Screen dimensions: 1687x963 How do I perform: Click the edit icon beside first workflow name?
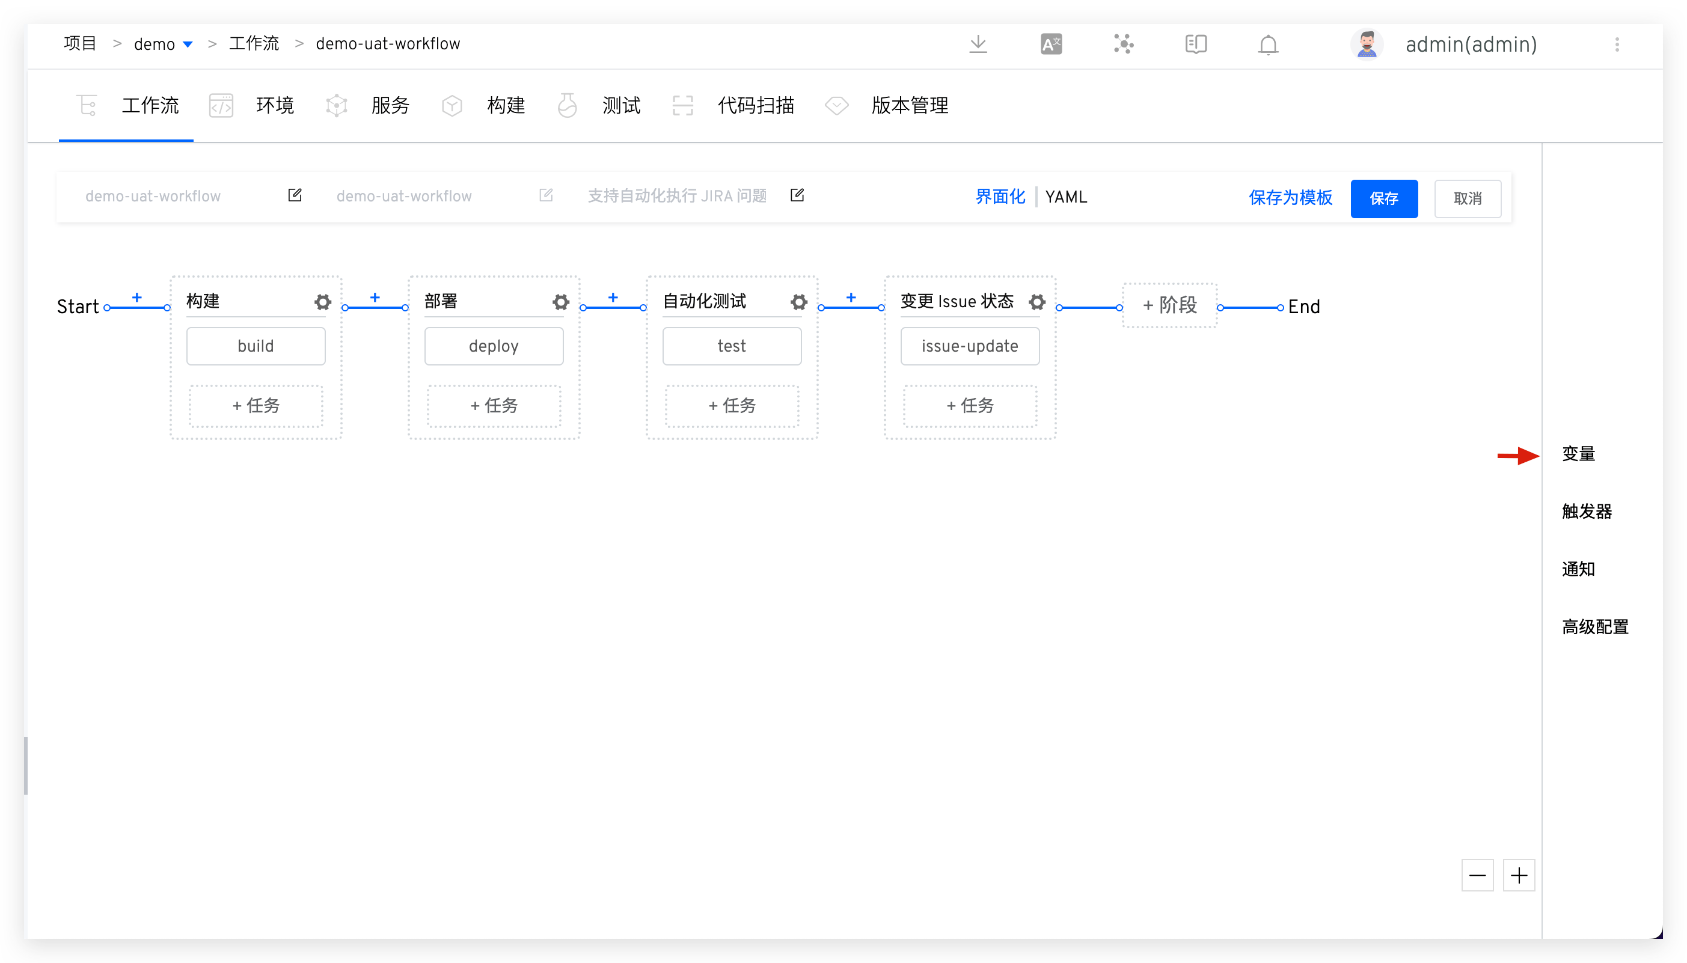294,195
